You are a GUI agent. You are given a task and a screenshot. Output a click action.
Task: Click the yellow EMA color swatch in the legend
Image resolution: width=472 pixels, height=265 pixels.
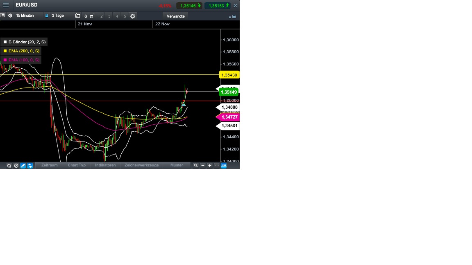click(5, 51)
